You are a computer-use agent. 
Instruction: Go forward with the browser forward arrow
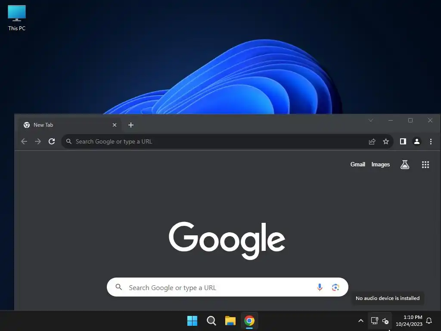point(38,141)
